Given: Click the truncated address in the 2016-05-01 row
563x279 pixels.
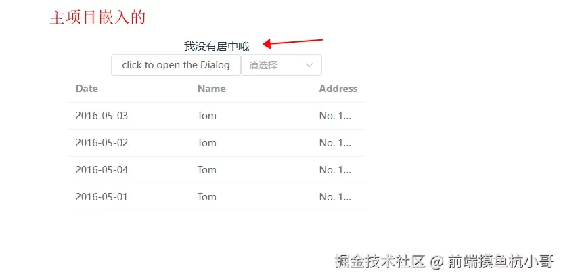Looking at the screenshot, I should point(335,197).
